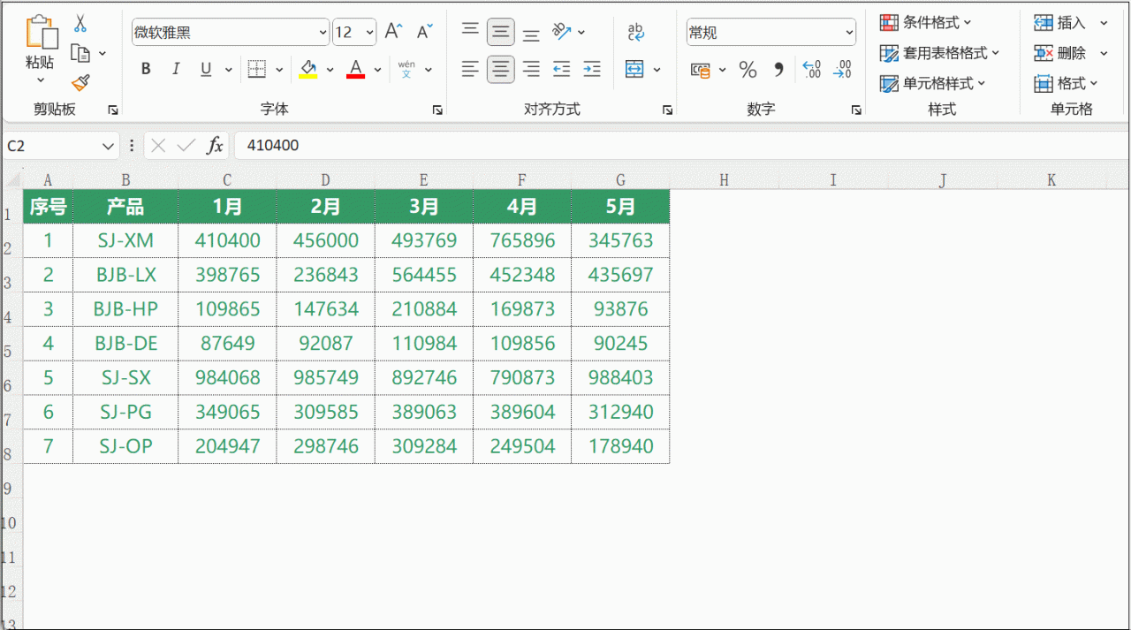1131x630 pixels.
Task: Apply comma style
Action: [x=778, y=69]
